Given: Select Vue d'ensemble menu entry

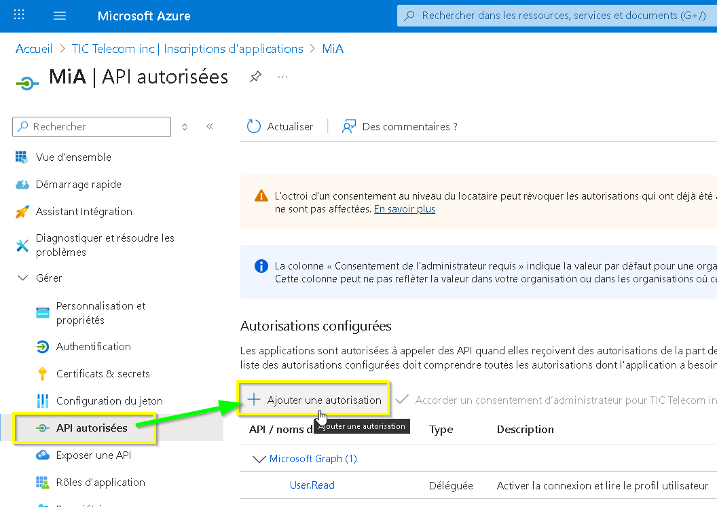Looking at the screenshot, I should coord(73,157).
